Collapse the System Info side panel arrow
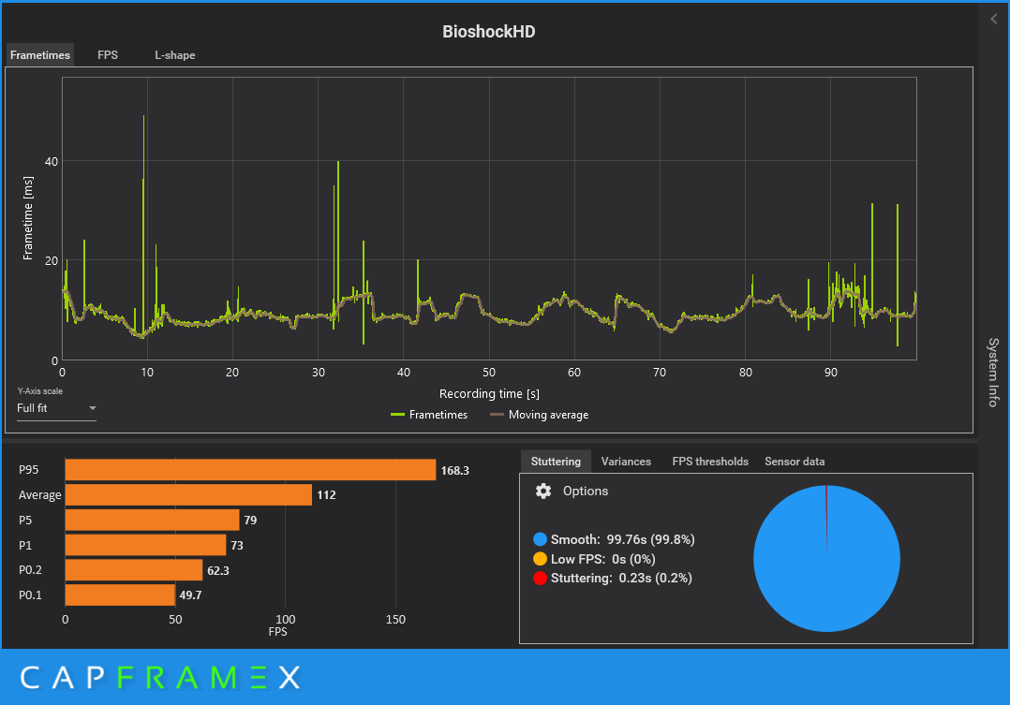 993,20
